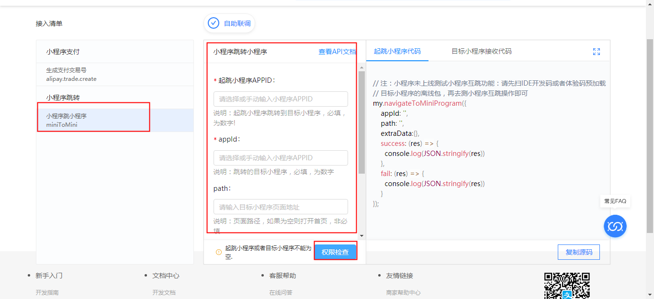The height and width of the screenshot is (299, 654).
Task: Click the 起跳小程序或者目标小程序不能为空 warning text
Action: point(268,252)
